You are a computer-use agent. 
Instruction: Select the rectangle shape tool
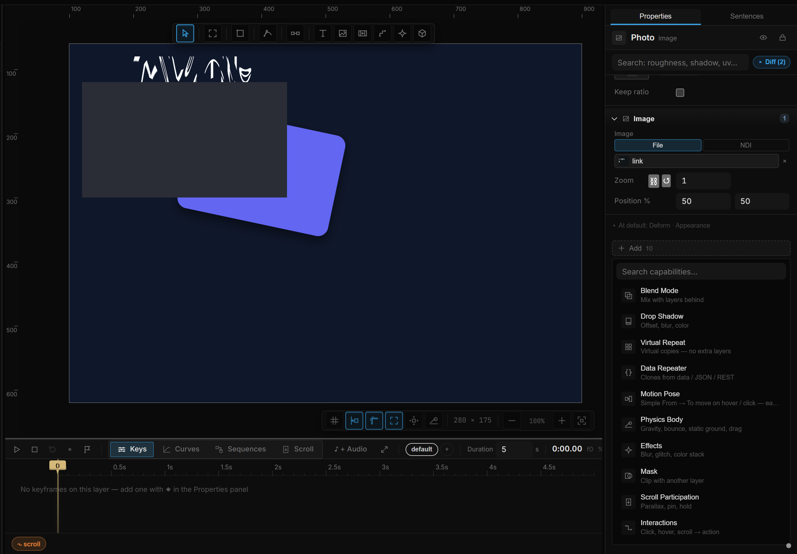point(240,33)
